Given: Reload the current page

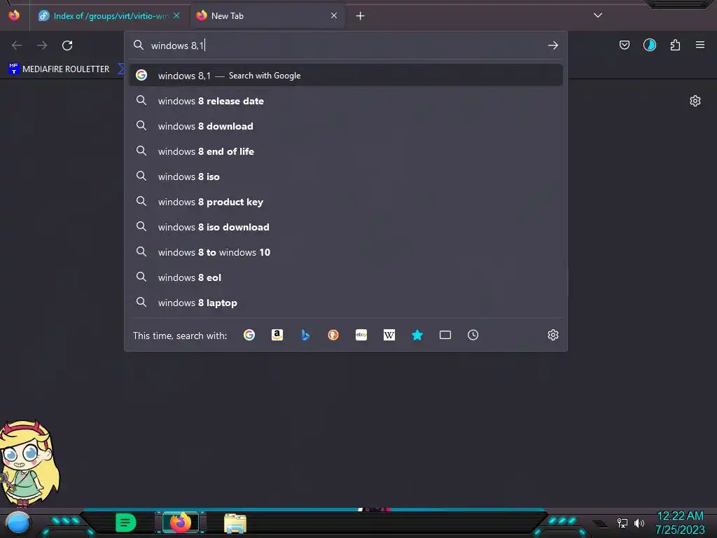Looking at the screenshot, I should pos(67,46).
